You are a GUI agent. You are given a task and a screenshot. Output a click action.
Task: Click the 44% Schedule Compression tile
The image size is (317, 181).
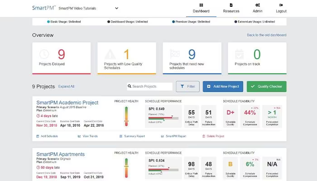tap(250, 116)
